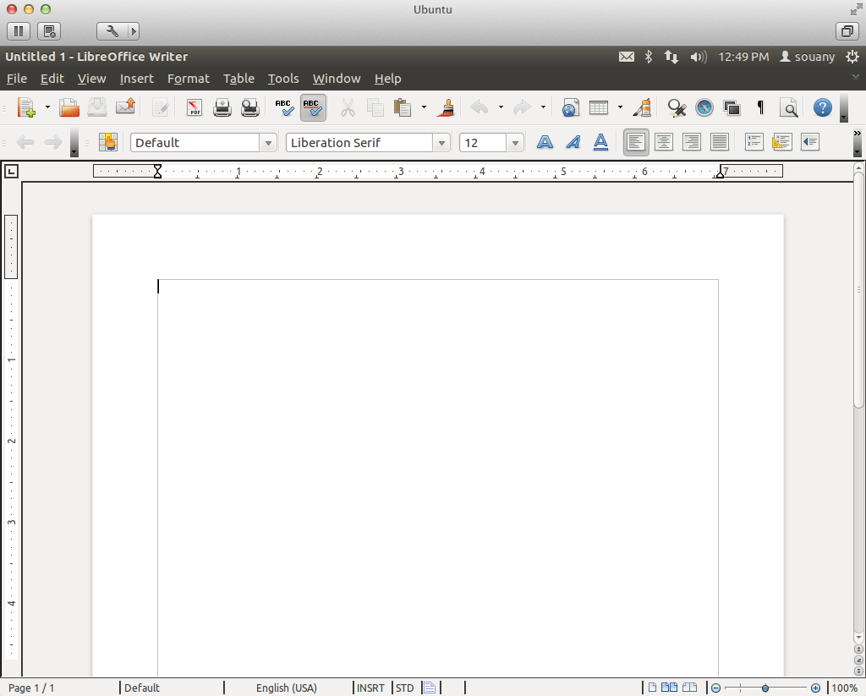Set Align Left
The width and height of the screenshot is (866, 696).
(x=636, y=142)
